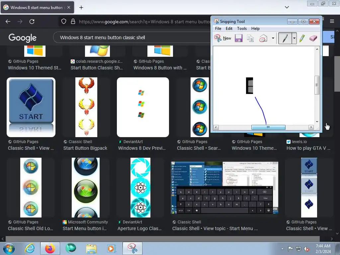The height and width of the screenshot is (255, 340).
Task: Click the padlock site info icon
Action: 73,22
